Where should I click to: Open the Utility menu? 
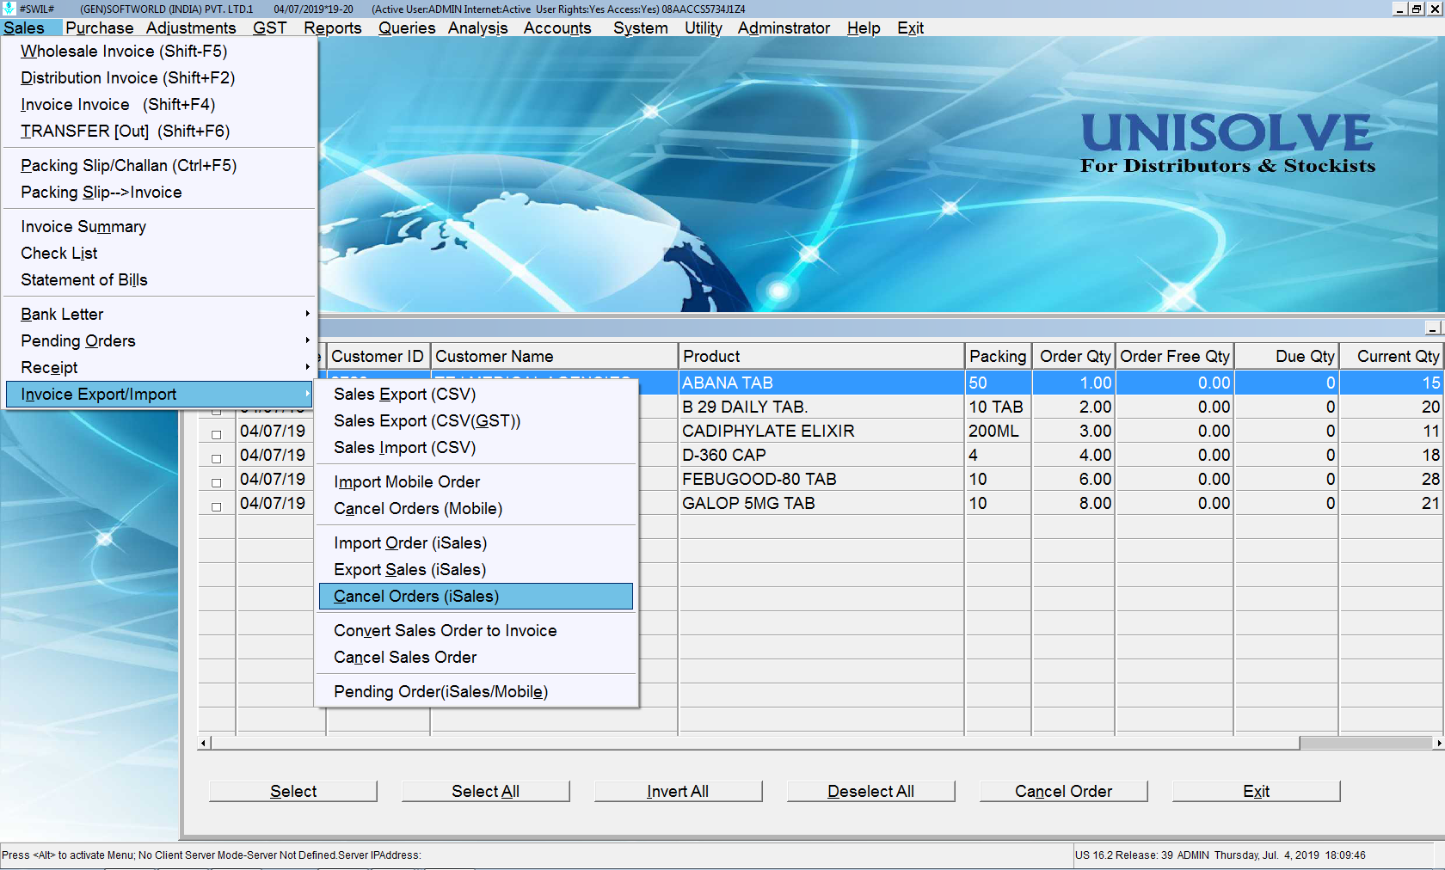point(704,28)
